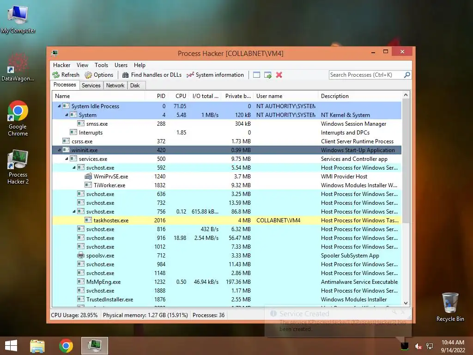Collapse the services.exe tree node
The width and height of the screenshot is (473, 355).
67,159
